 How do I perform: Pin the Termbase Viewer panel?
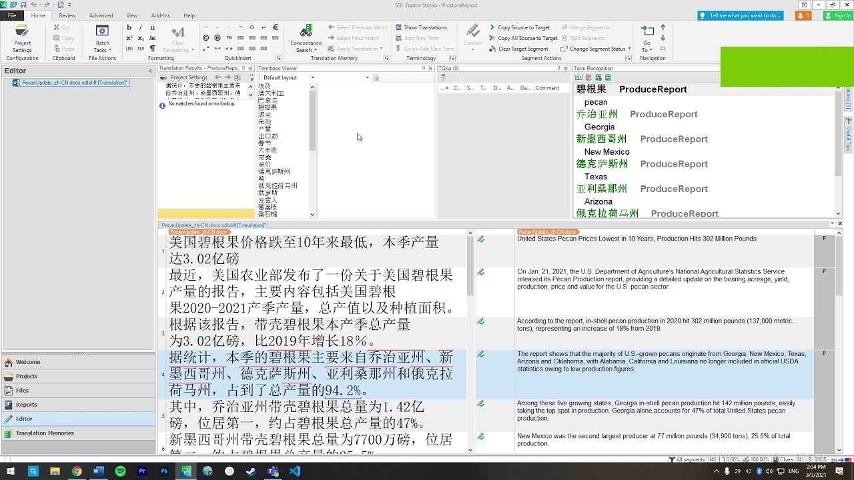coord(423,68)
